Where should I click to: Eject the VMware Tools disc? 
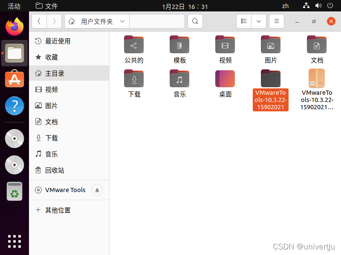97,190
